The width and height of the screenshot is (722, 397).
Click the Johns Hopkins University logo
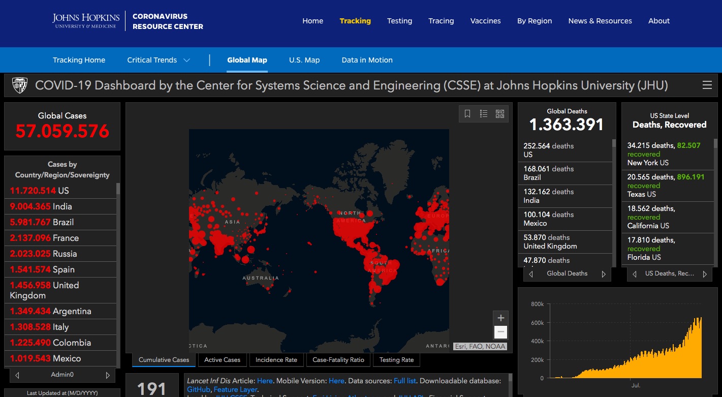pos(86,21)
